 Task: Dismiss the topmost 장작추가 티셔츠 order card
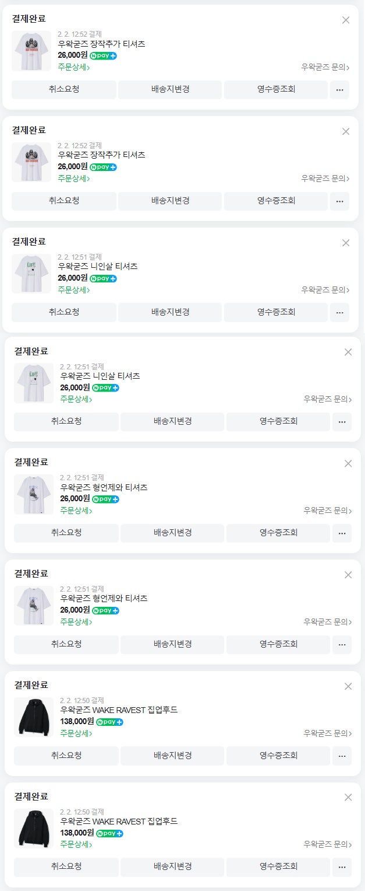[x=346, y=20]
